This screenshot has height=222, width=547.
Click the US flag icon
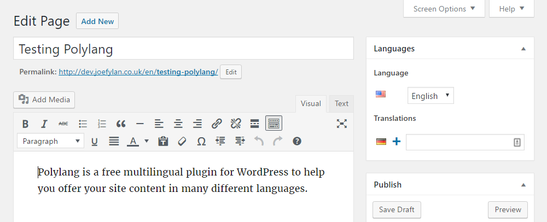point(381,94)
